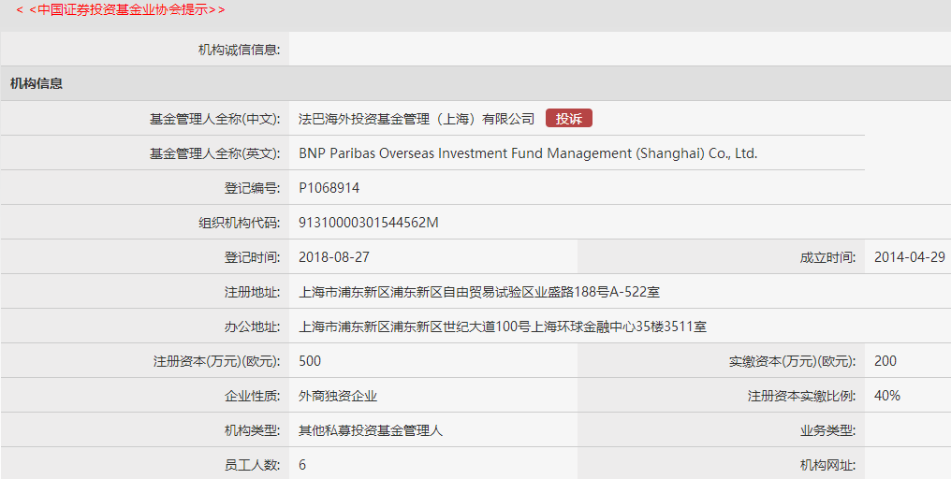The image size is (951, 479).
Task: Click the 基金管理人全称(中文) label
Action: coord(214,119)
